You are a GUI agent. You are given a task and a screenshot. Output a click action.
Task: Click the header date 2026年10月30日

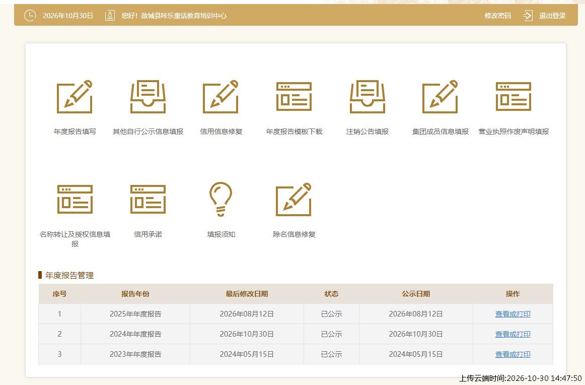pos(68,16)
